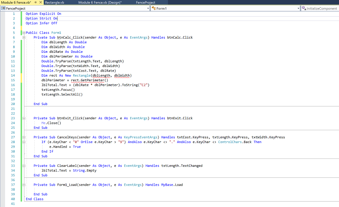
Task: Click line number 41 in the margin
Action: (x=13, y=204)
